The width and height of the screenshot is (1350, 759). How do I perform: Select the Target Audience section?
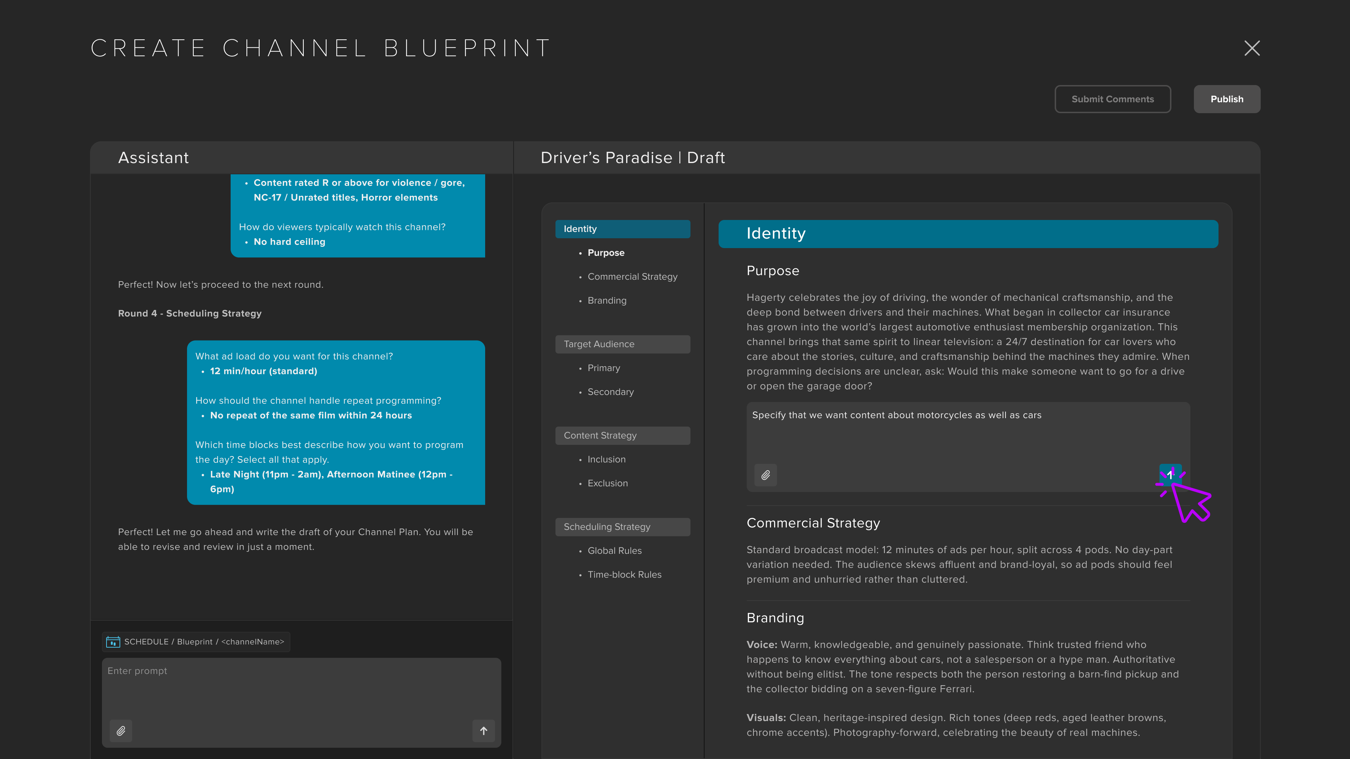(x=623, y=344)
